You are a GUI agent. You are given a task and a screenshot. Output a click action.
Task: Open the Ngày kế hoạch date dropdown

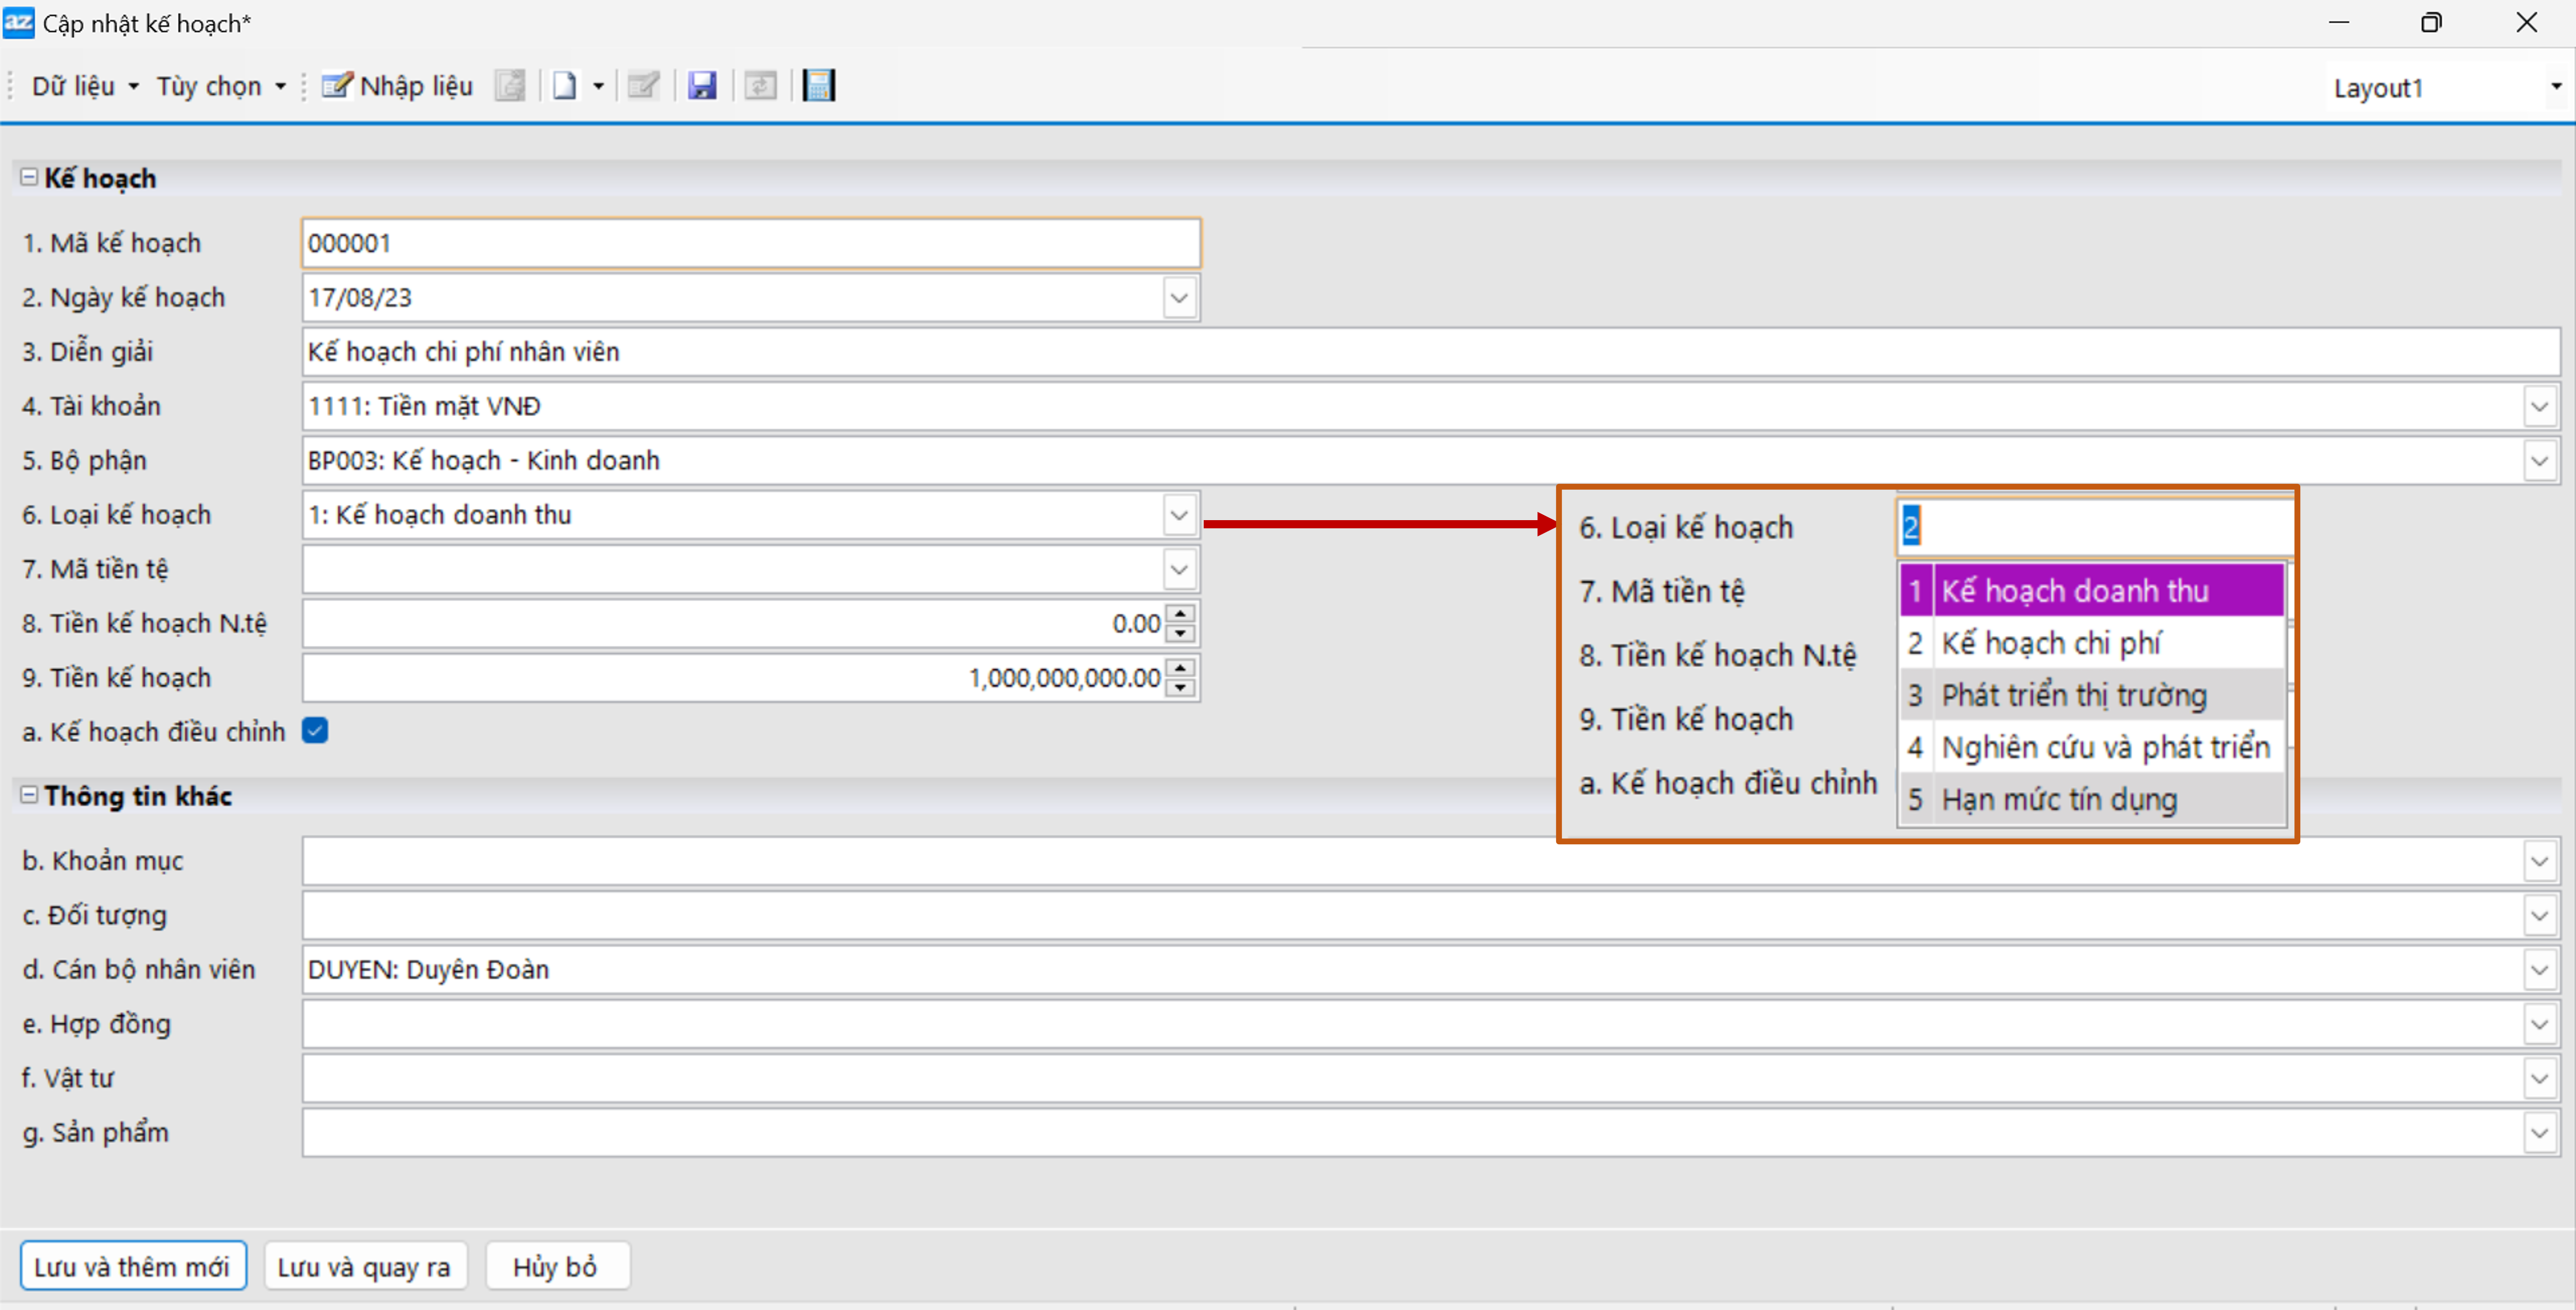(x=1180, y=298)
